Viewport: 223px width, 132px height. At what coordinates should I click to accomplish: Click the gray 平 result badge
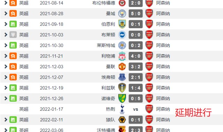(x=13, y=35)
